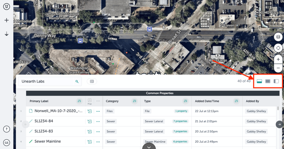Click the locate me crosshair button
This screenshot has width=284, height=149.
coord(278,48)
